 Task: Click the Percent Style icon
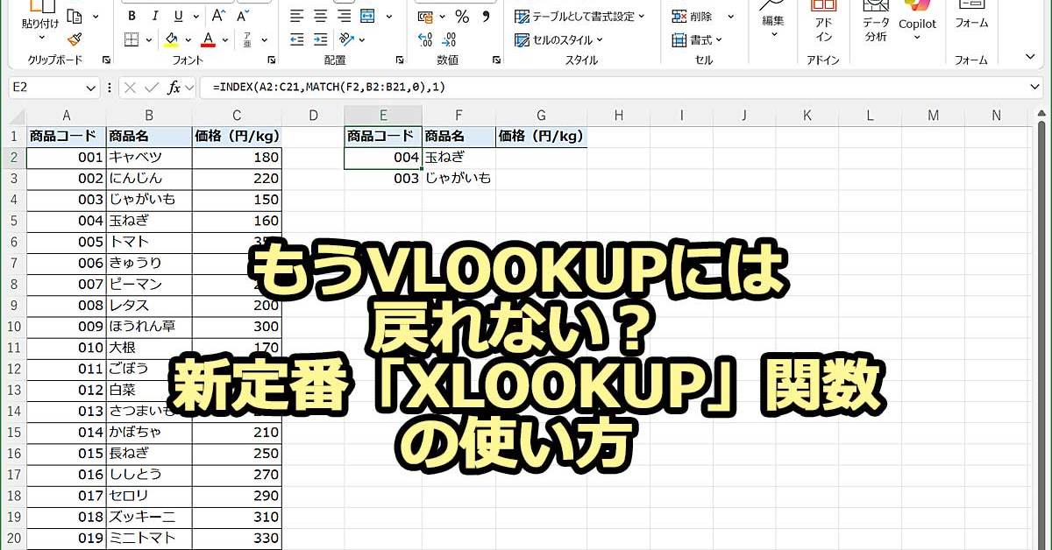[462, 17]
